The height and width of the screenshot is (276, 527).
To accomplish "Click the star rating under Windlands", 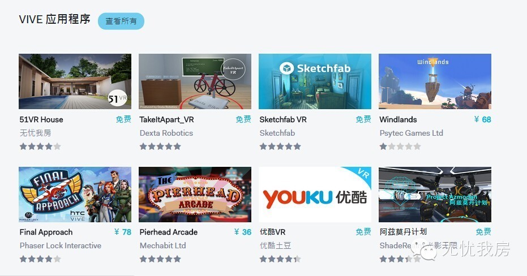I will pyautogui.click(x=400, y=146).
